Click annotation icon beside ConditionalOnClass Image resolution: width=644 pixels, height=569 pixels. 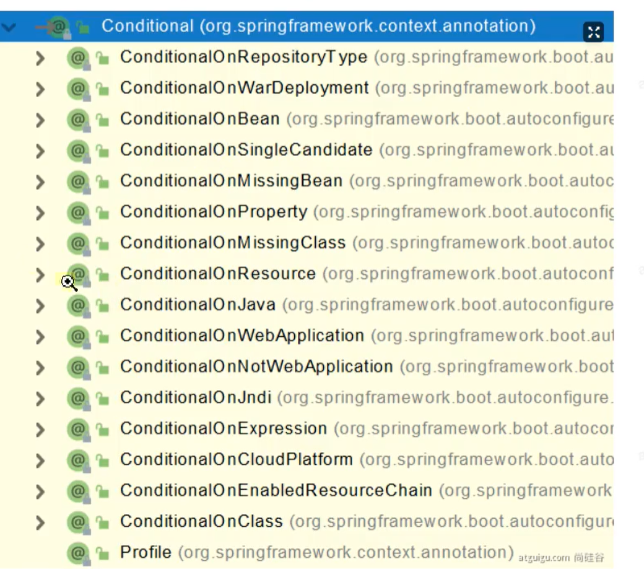(x=79, y=523)
